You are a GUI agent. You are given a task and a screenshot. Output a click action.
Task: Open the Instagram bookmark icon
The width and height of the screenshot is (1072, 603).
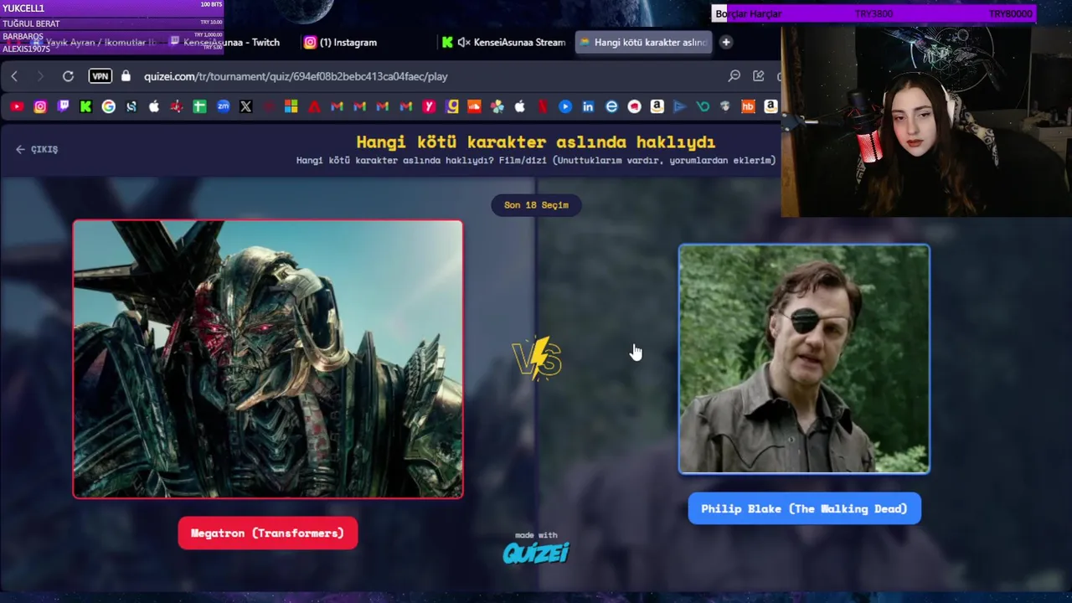[x=40, y=106]
